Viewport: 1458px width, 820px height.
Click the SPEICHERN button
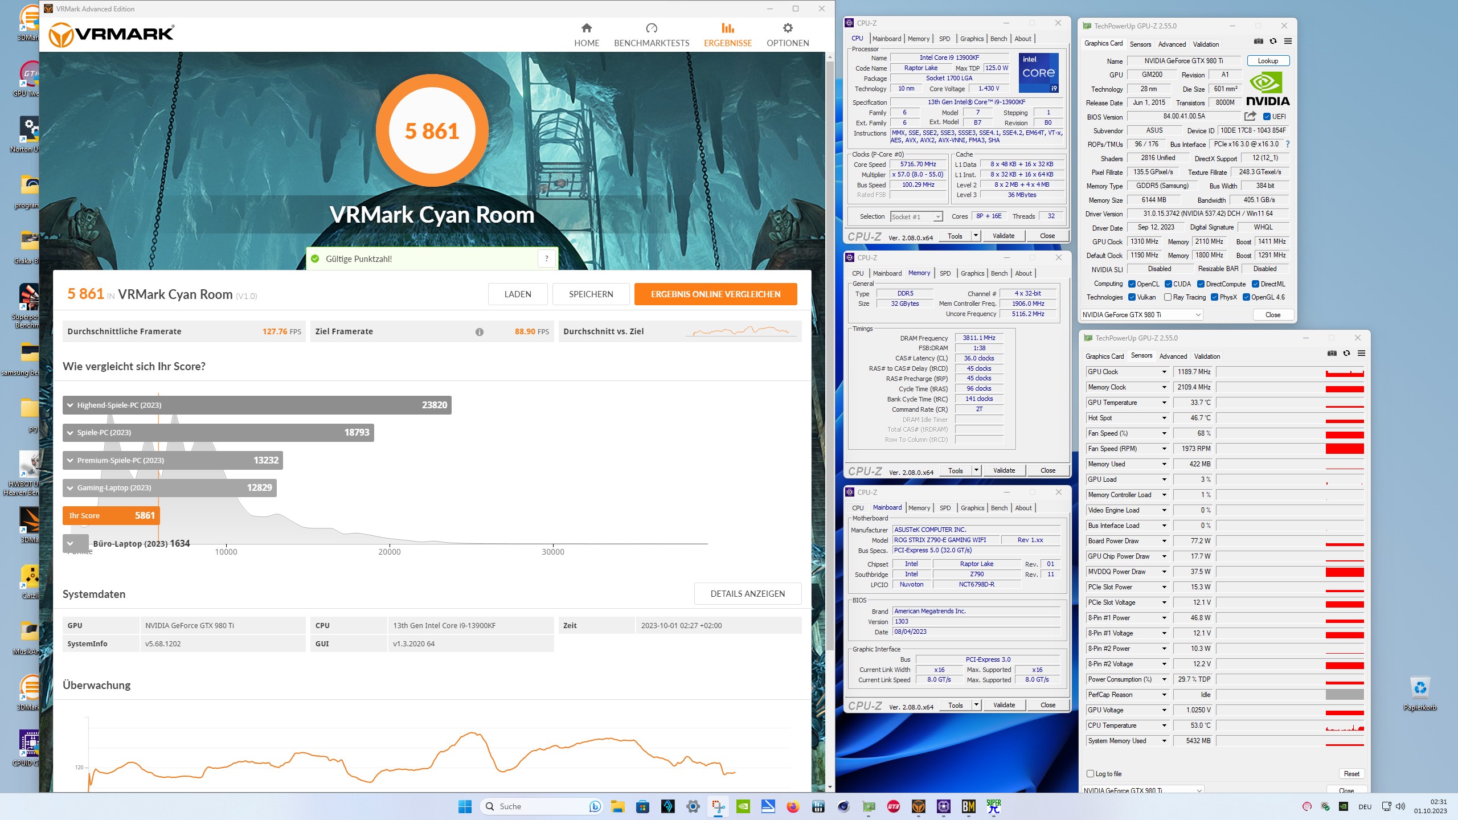coord(591,294)
